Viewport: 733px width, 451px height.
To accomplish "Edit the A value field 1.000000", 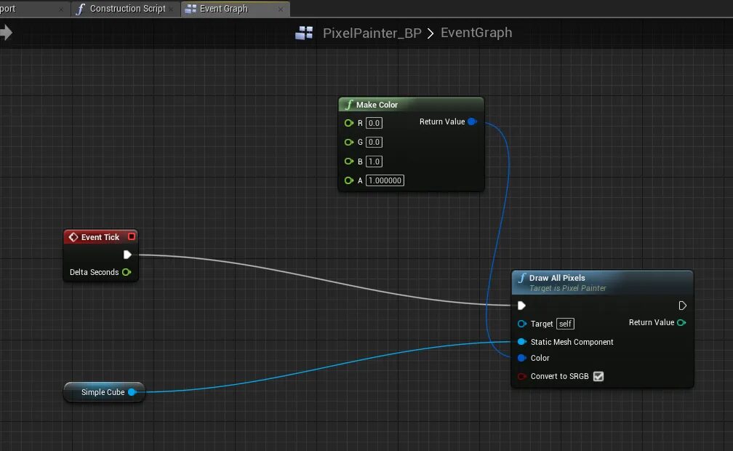I will click(385, 180).
